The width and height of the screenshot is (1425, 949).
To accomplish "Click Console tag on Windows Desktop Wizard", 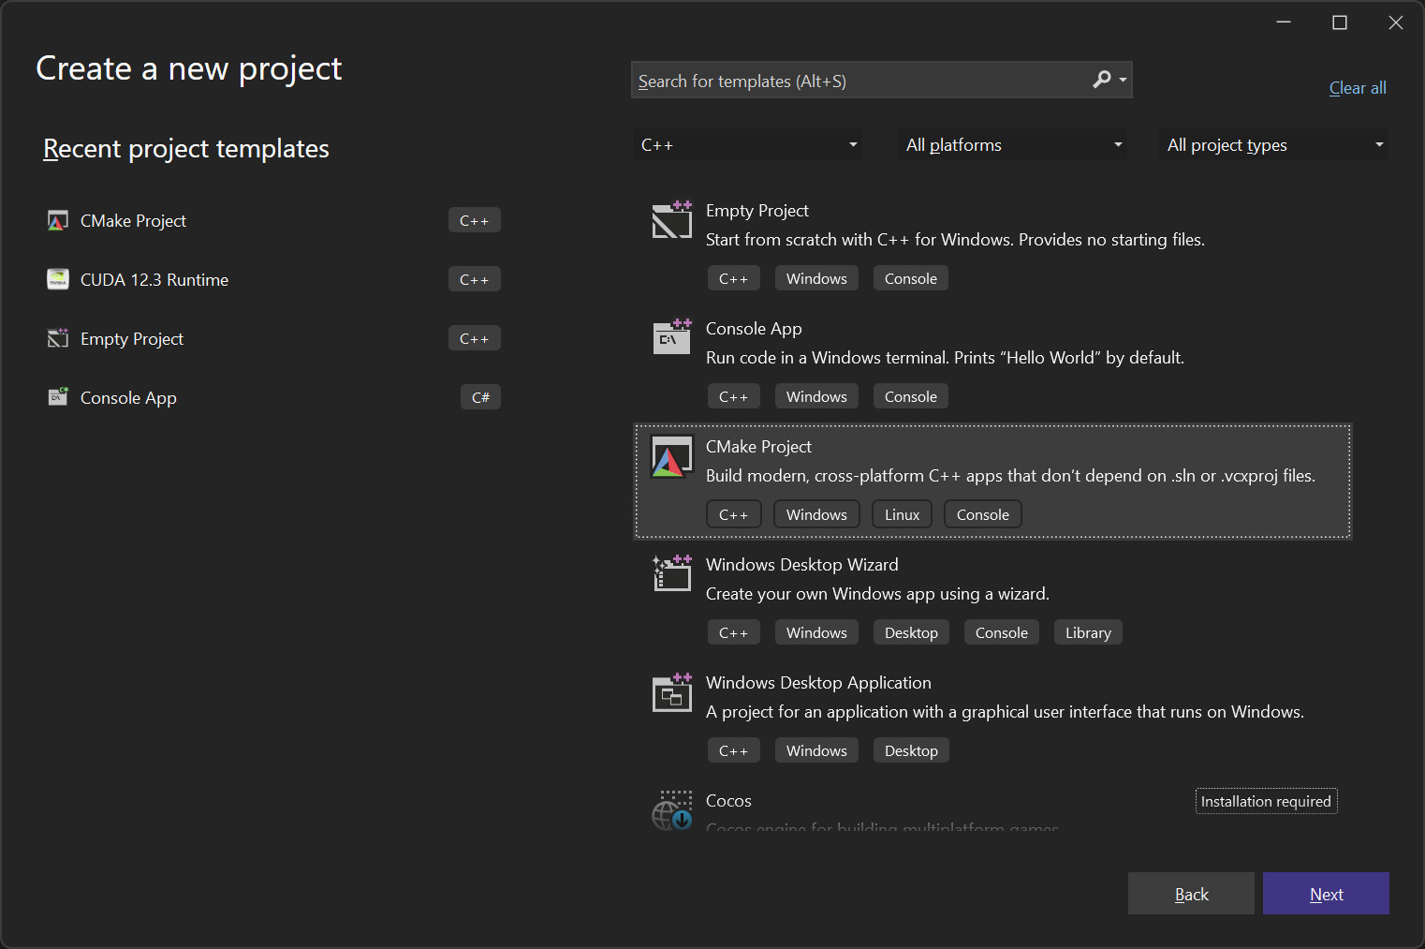I will (1001, 632).
